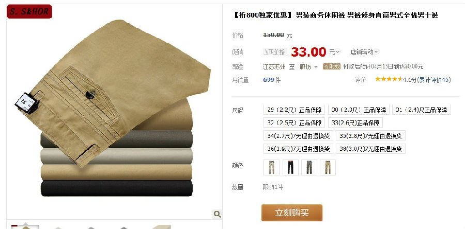Select the gray pants color swatch
465x229 pixels.
(x=309, y=167)
